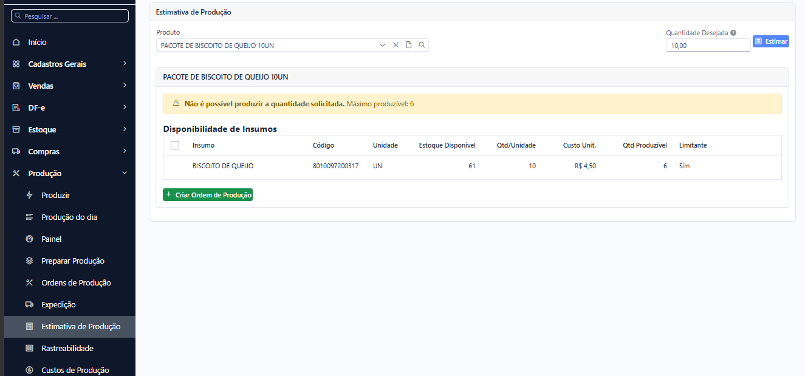Click the magnifier icon in the Produto field
This screenshot has width=805, height=376.
(x=422, y=45)
